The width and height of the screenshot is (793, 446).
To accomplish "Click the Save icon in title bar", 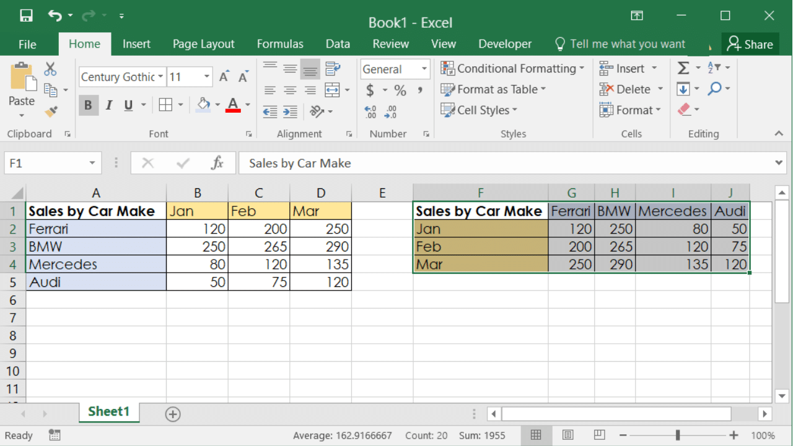I will tap(26, 16).
